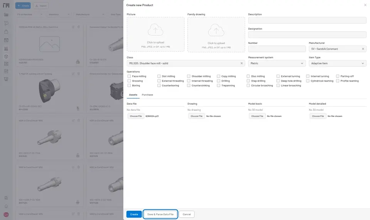Tick the Copy milling checkbox
Image resolution: width=370 pixels, height=220 pixels.
click(x=219, y=76)
